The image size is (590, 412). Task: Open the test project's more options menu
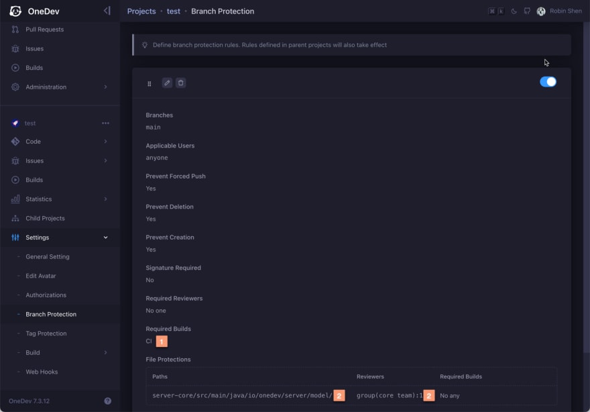click(106, 123)
